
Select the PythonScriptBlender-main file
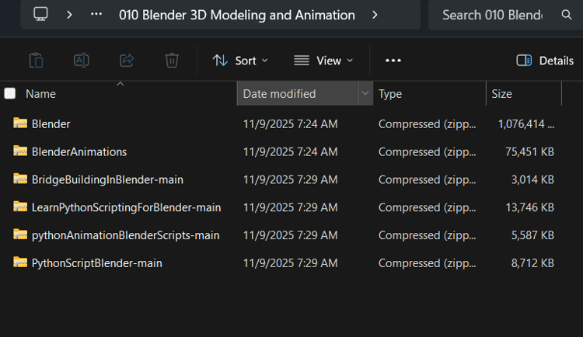[96, 263]
